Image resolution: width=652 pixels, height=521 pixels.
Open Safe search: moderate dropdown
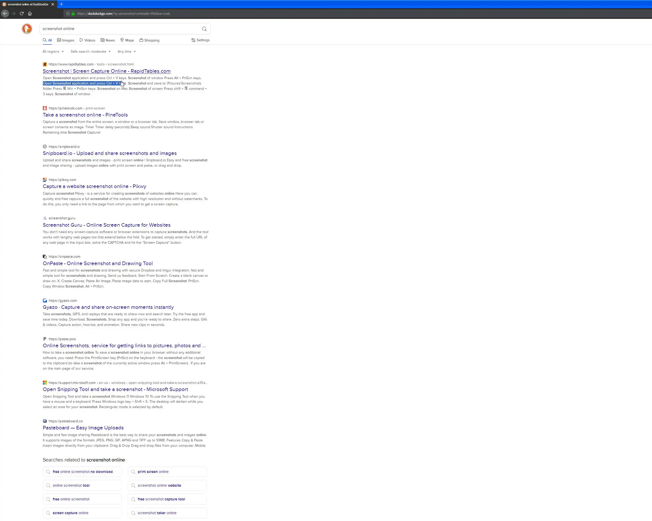click(90, 52)
